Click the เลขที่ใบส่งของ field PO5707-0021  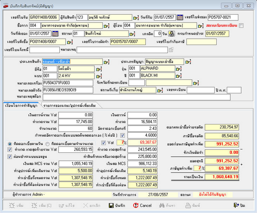click(223, 17)
